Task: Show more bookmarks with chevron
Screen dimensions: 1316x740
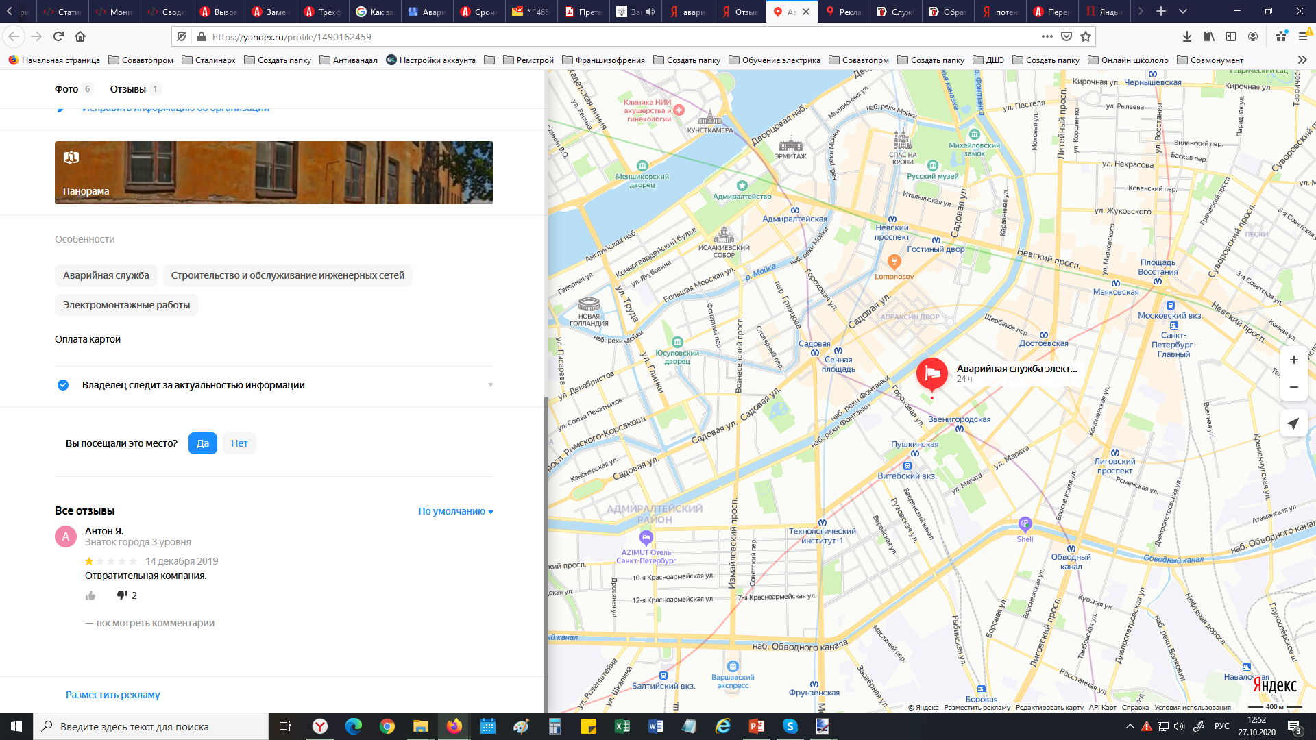Action: (1302, 60)
